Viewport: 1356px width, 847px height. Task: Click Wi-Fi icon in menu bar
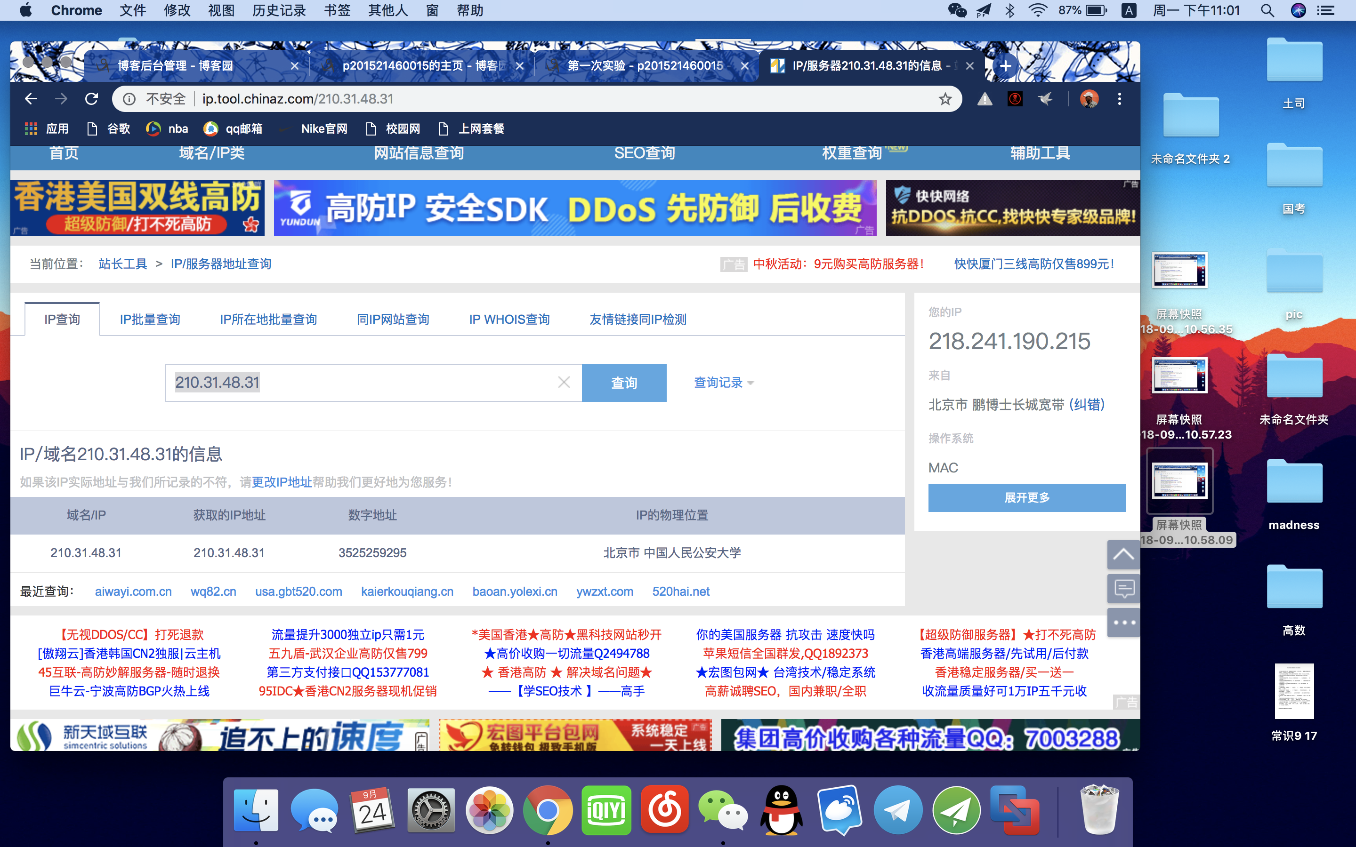click(x=1038, y=11)
